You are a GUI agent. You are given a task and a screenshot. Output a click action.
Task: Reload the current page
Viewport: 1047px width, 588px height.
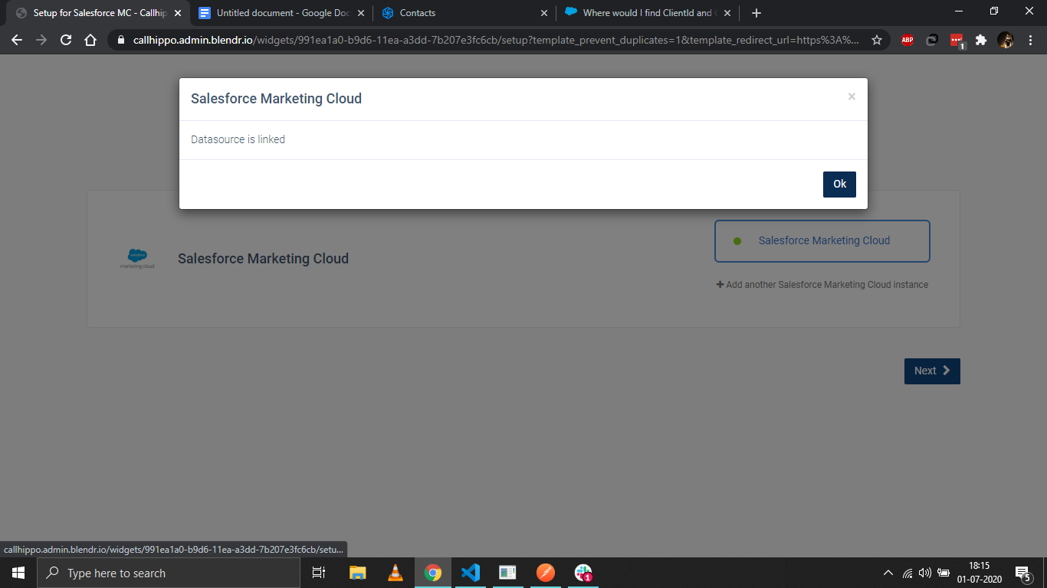[66, 40]
